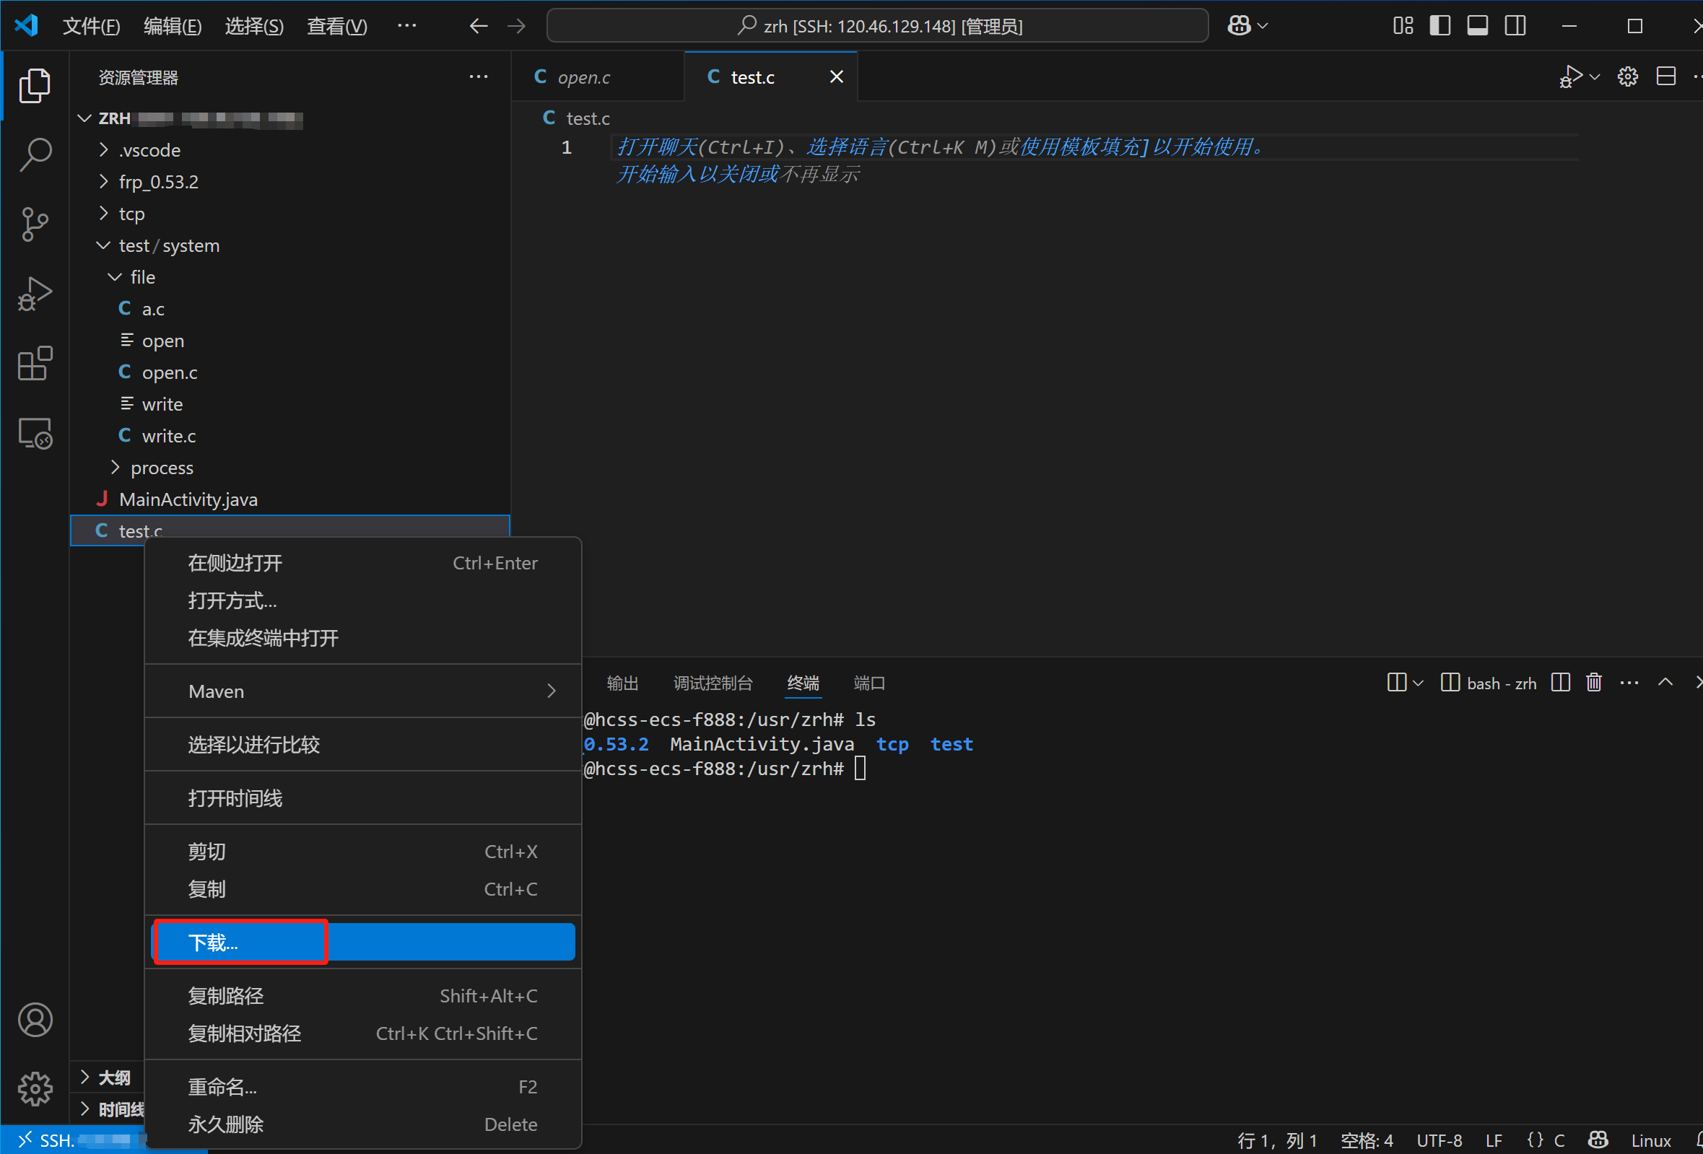Click the split editor icon

click(x=1665, y=77)
